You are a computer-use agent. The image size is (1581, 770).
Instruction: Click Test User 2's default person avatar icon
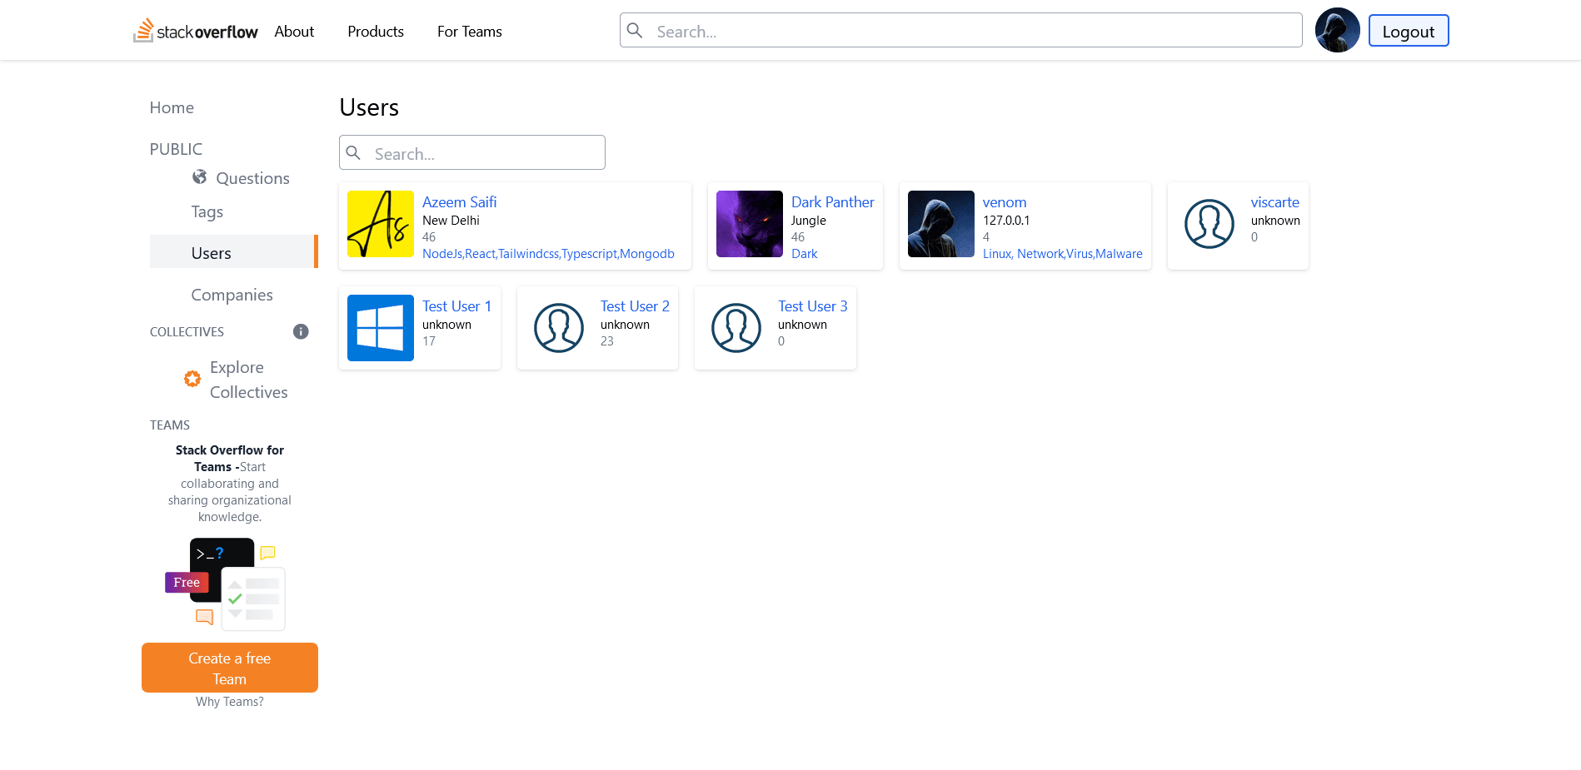pyautogui.click(x=559, y=327)
